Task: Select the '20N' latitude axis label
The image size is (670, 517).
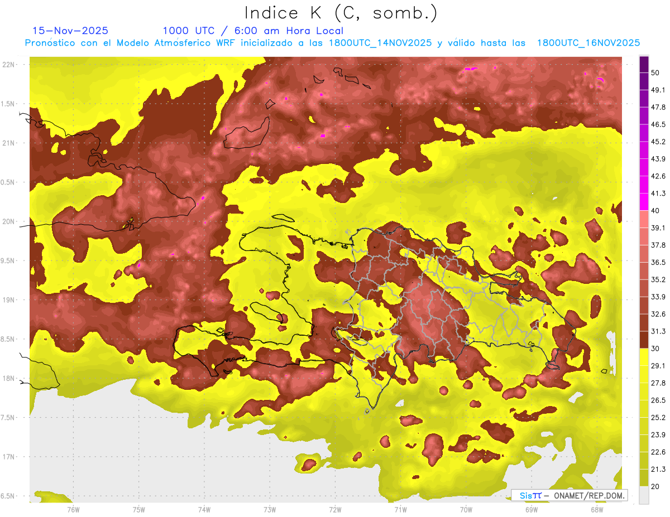Action: (x=9, y=221)
